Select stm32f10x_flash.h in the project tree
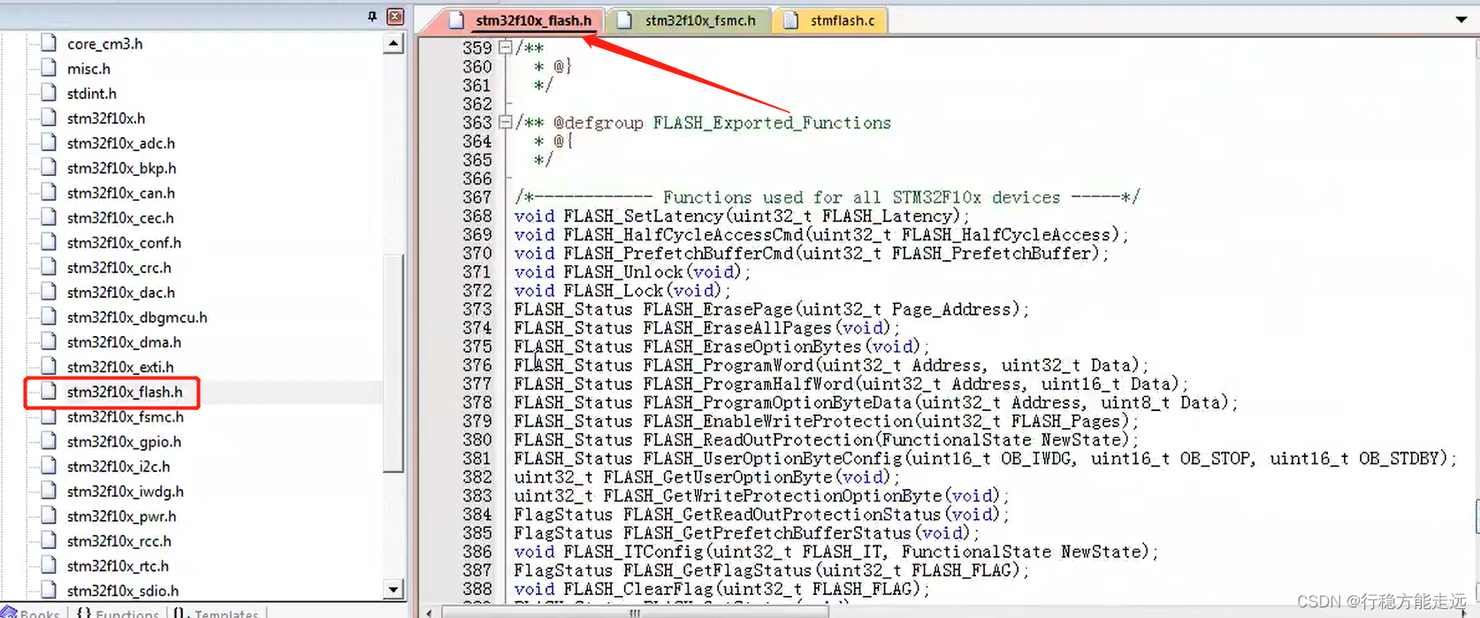Screen dimensions: 1480x618 (x=125, y=392)
